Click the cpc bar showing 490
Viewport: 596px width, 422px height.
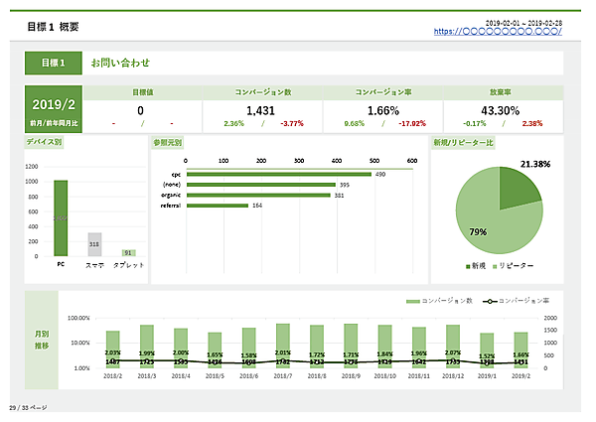tap(278, 174)
